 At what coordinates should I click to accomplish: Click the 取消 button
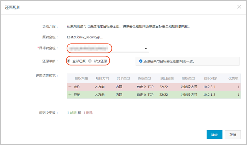(233, 135)
